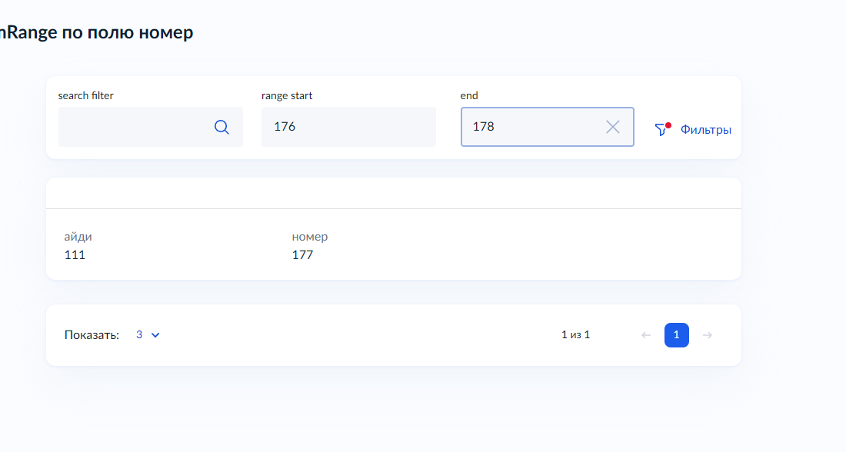The image size is (846, 452).
Task: Open the Фильтры filters panel
Action: pyautogui.click(x=705, y=130)
